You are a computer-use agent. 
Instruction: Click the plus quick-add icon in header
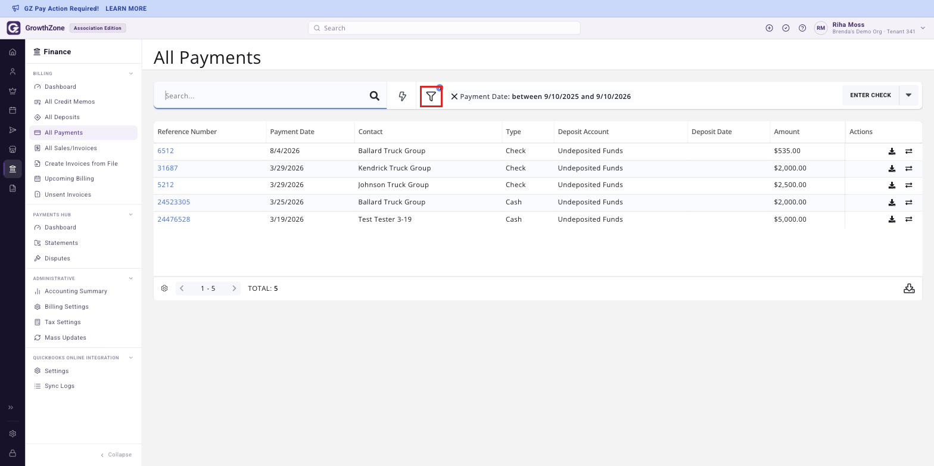point(769,28)
